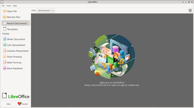Image resolution: width=194 pixels, height=108 pixels.
Task: Choose the Open File label
Action: click(x=12, y=11)
